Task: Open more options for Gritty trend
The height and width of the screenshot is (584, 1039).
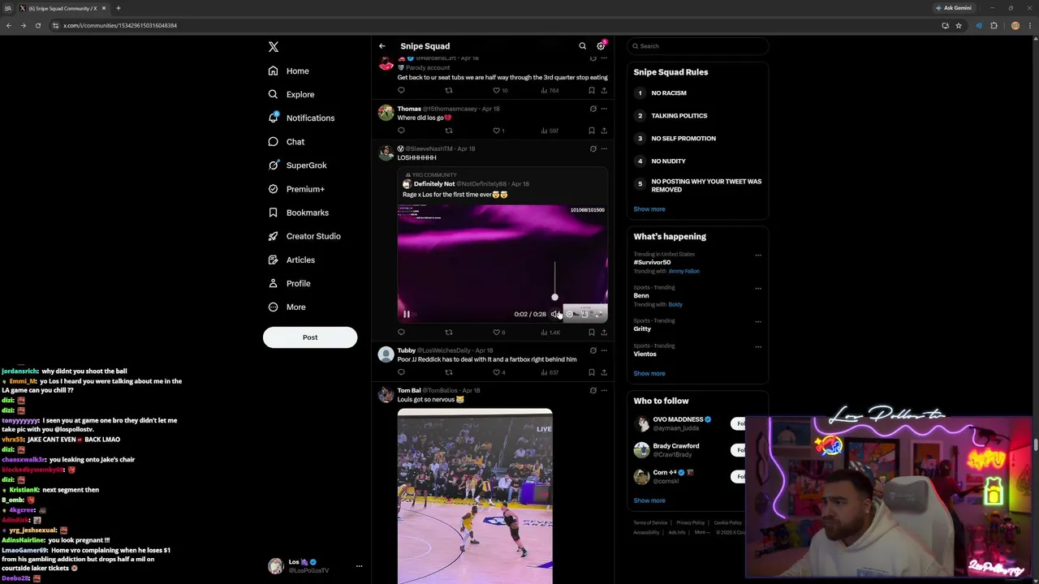Action: coord(758,321)
